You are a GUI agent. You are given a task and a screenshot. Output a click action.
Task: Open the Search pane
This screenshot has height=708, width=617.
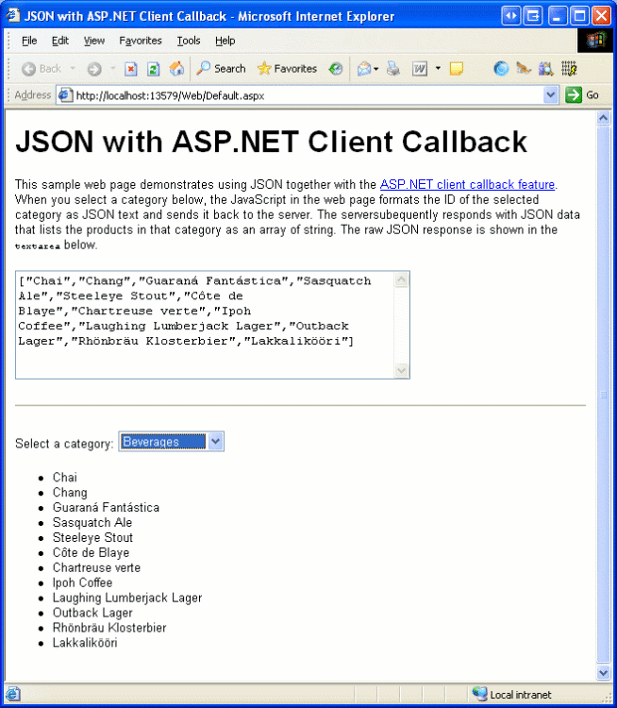[221, 69]
